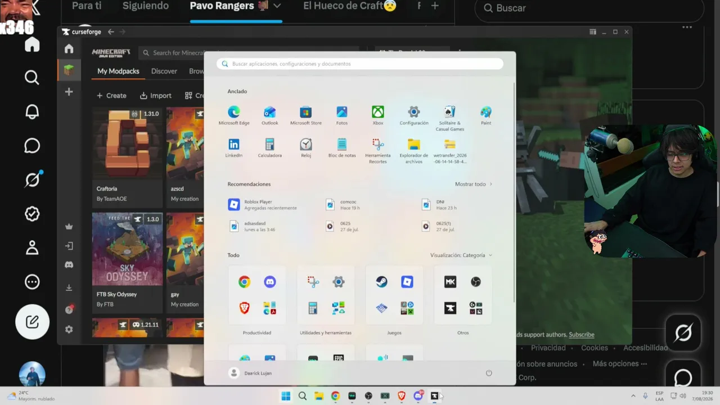Open the Calculadora app
This screenshot has height=405, width=720.
click(269, 148)
